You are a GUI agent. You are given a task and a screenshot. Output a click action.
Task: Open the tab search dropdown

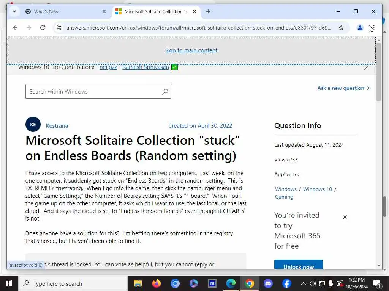coord(14,11)
